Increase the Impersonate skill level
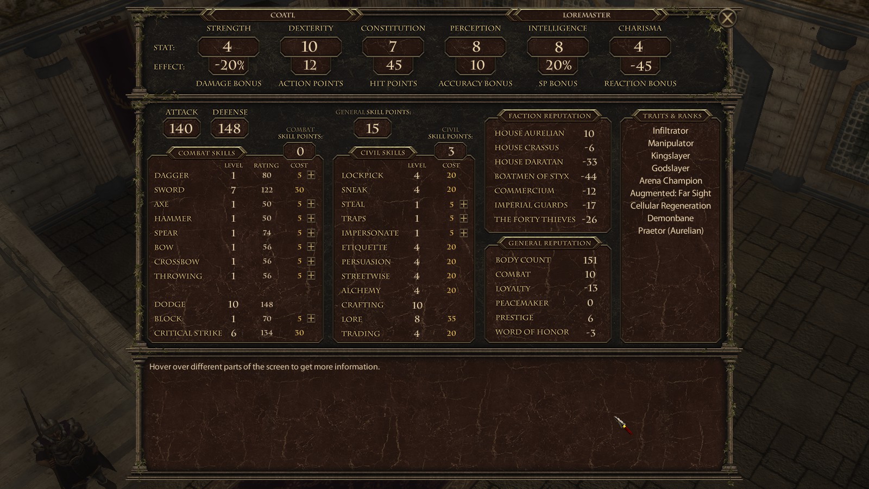The height and width of the screenshot is (489, 869). point(464,233)
